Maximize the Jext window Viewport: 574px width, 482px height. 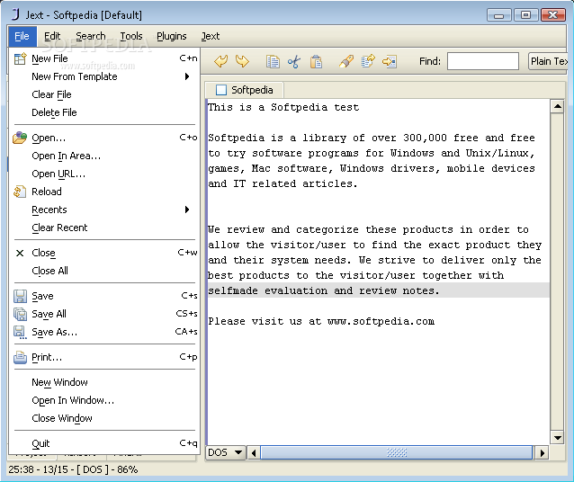[x=525, y=15]
